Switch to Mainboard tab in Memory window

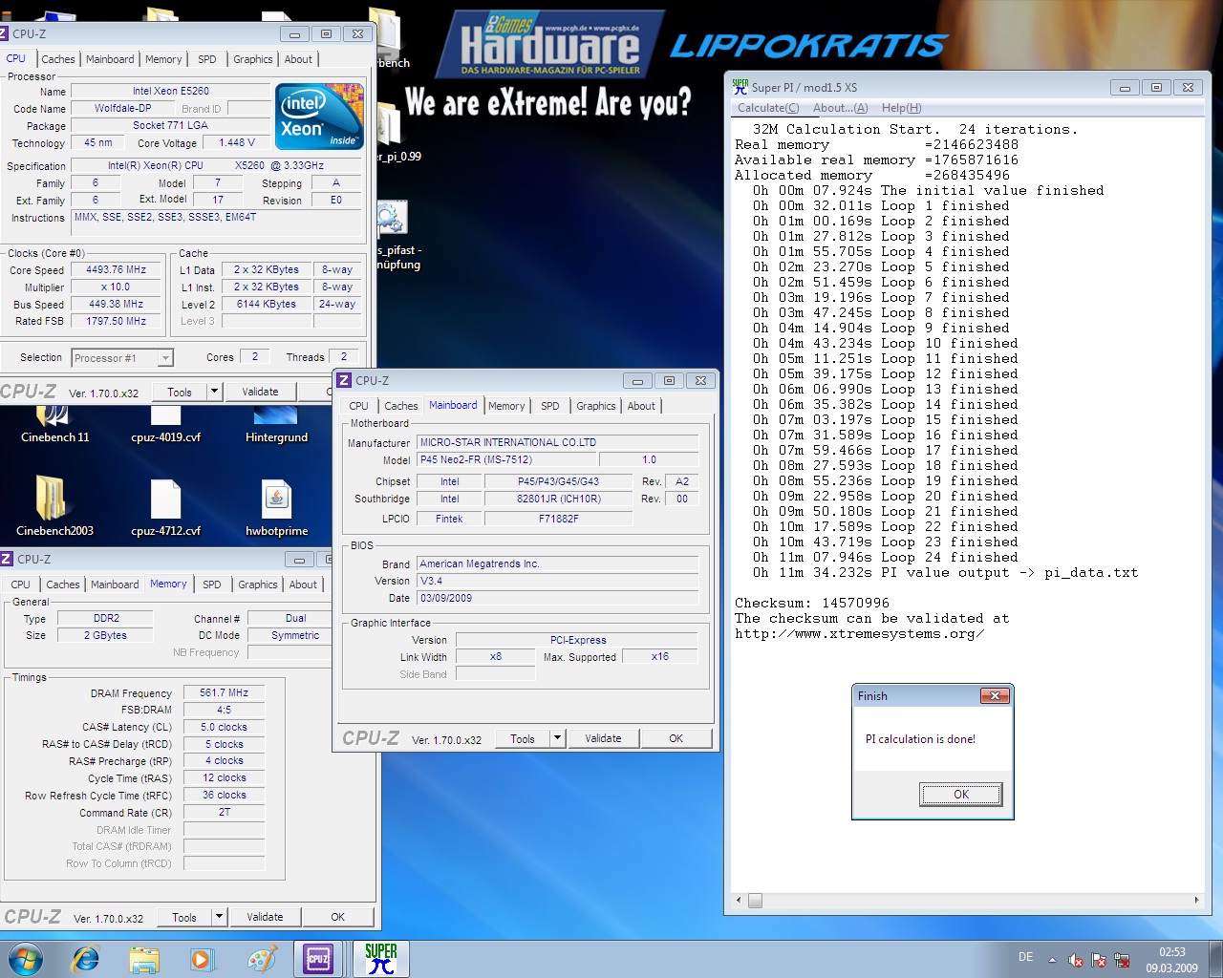tap(115, 585)
